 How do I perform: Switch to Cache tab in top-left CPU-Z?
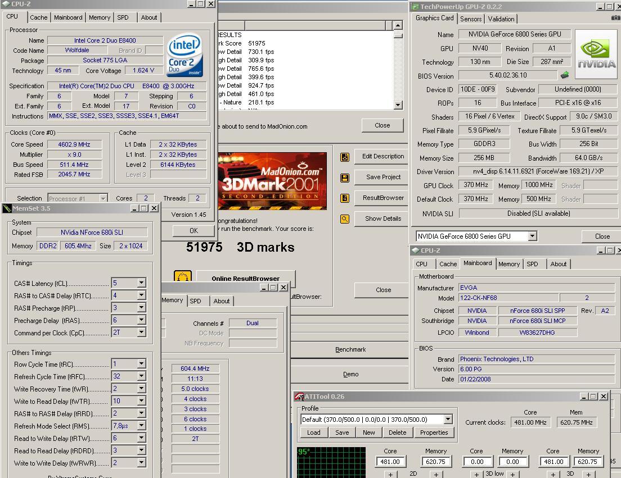click(x=38, y=17)
